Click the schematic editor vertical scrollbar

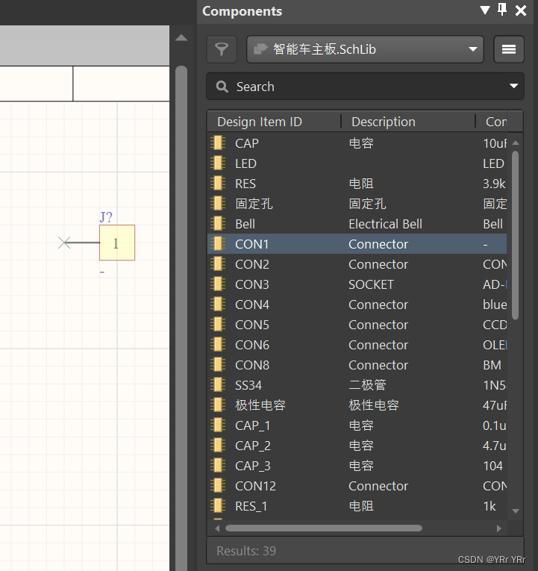point(181,318)
